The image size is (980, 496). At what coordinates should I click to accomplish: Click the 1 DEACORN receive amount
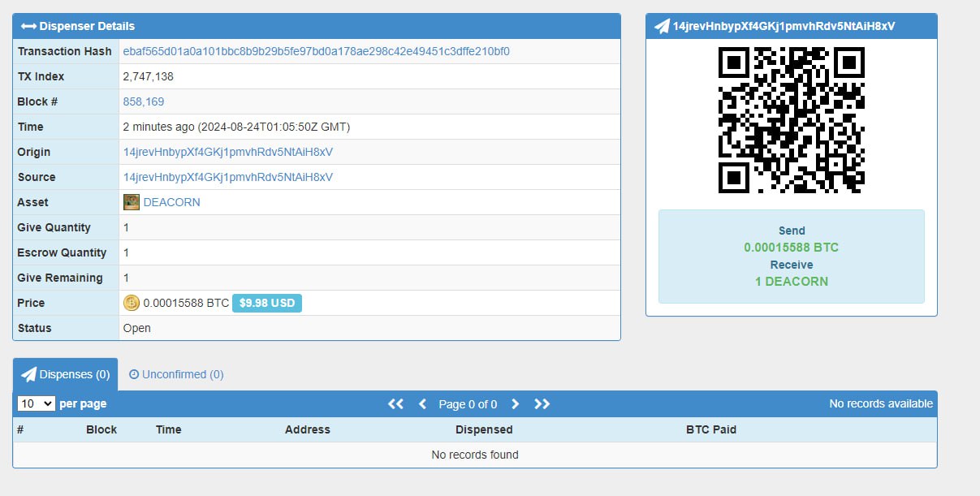click(x=792, y=282)
